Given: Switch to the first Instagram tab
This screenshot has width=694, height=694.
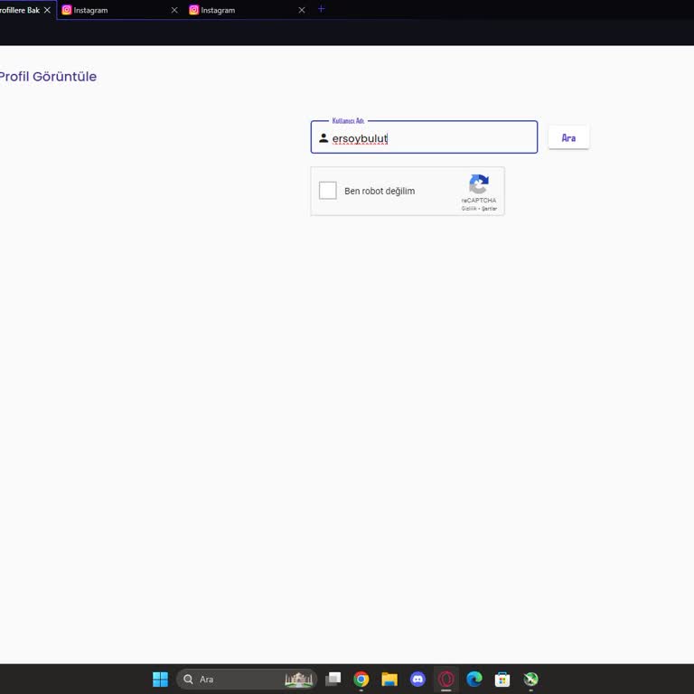Looking at the screenshot, I should coord(120,10).
